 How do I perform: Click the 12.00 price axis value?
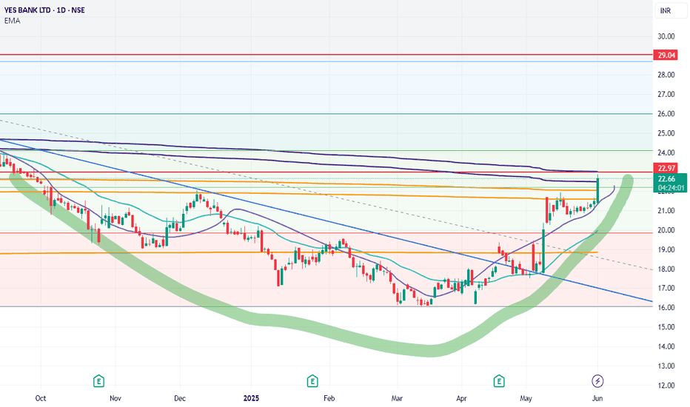[666, 386]
